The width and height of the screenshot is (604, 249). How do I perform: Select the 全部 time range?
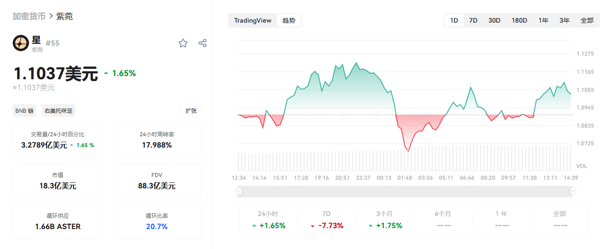(x=587, y=20)
